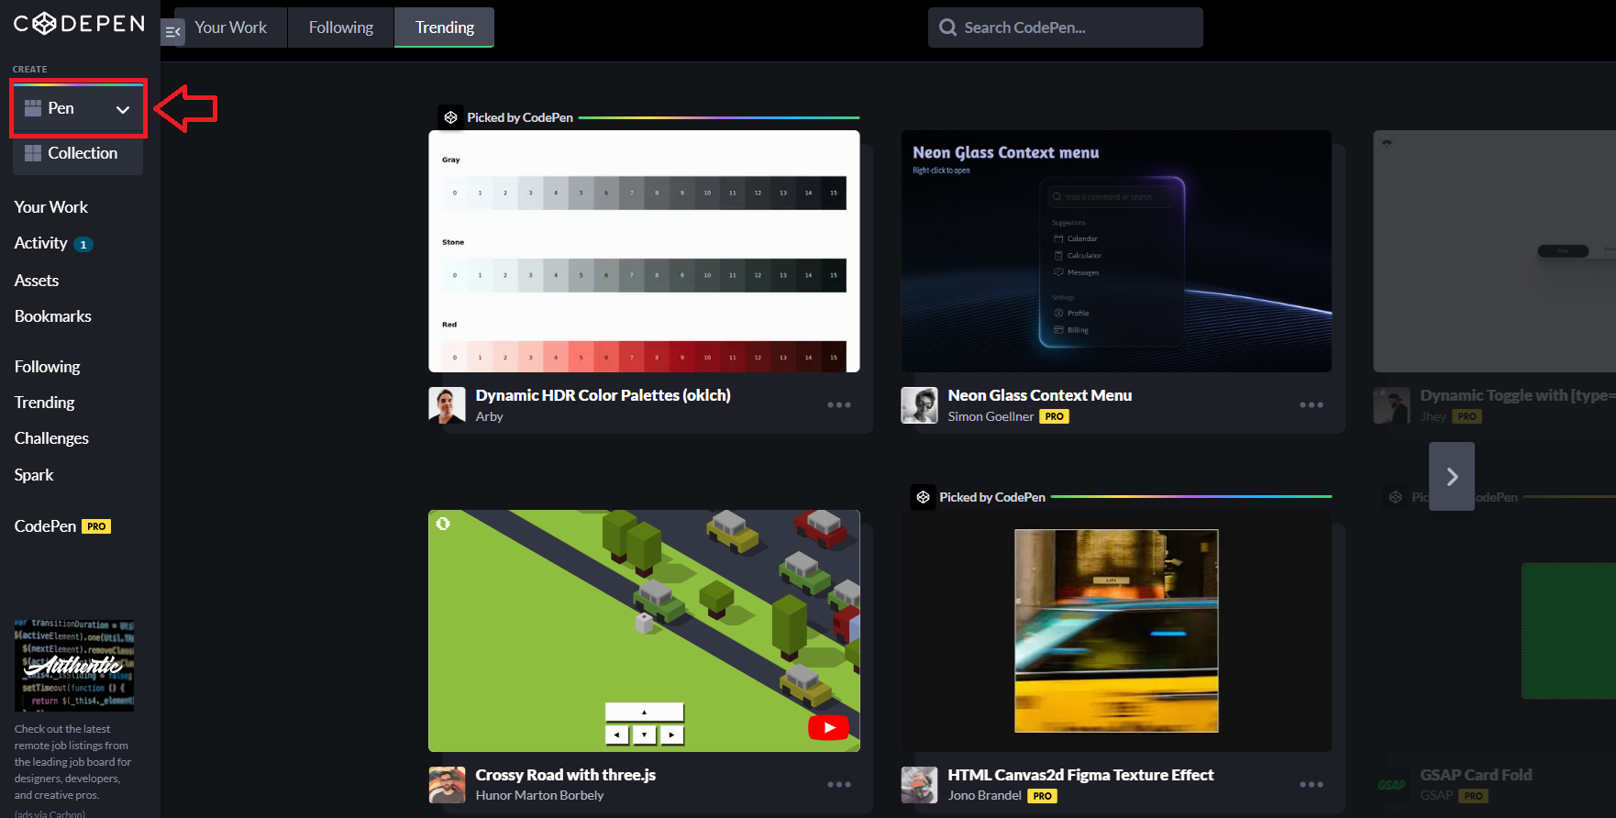Open Crossy Road with three.js preview
Screen dimensions: 1616x818
(x=644, y=631)
